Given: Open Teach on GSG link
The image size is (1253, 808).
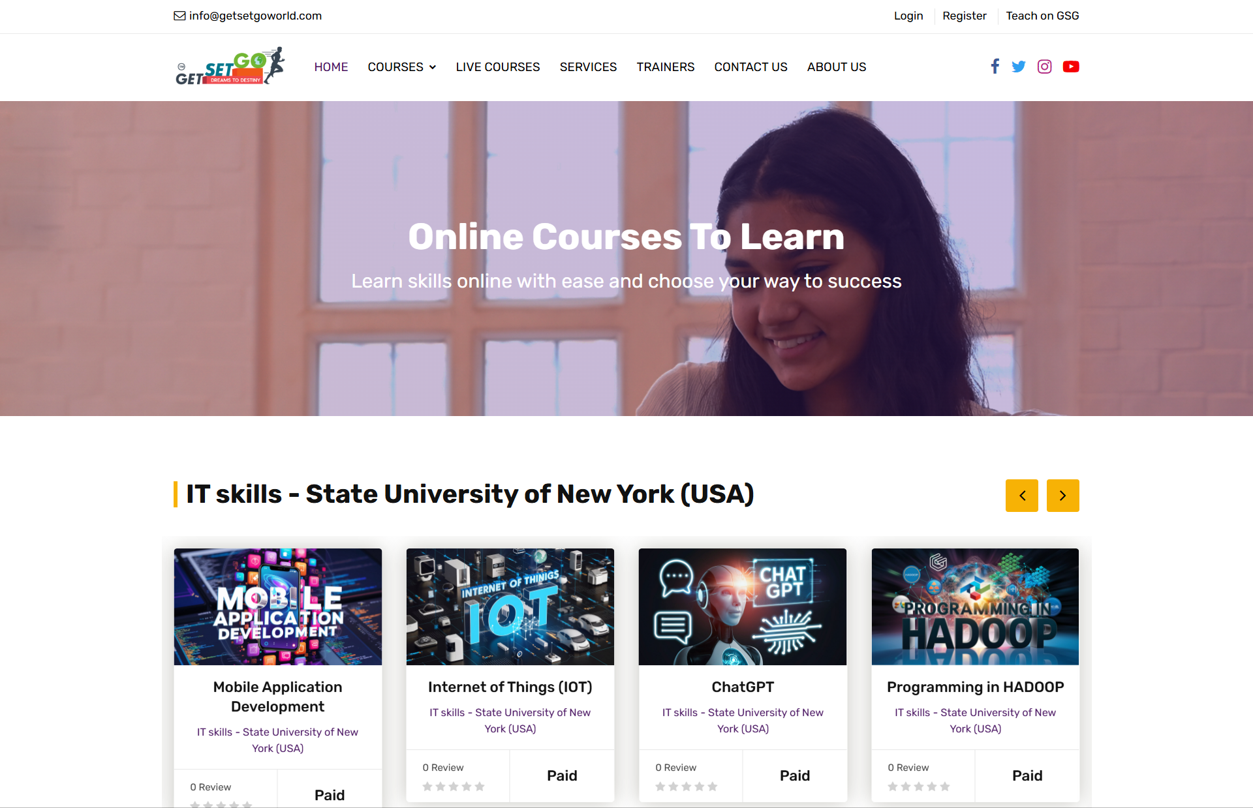Looking at the screenshot, I should tap(1042, 16).
